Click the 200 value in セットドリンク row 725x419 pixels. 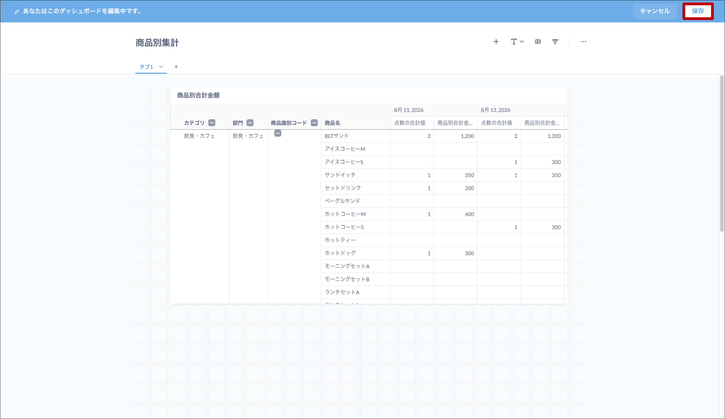click(x=469, y=188)
